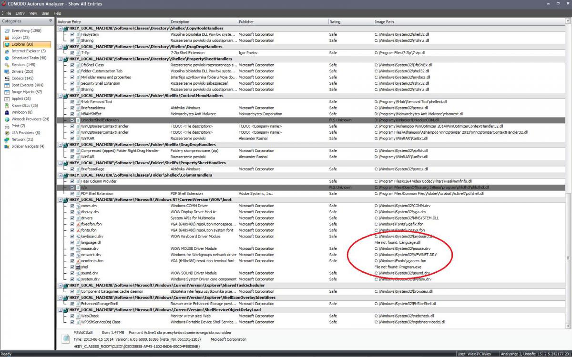Toggle the UnlockerShellExtension checkbox
This screenshot has width=572, height=357.
click(x=72, y=120)
